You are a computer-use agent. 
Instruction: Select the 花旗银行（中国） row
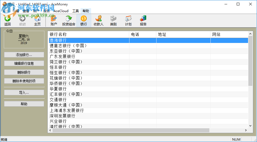[148, 78]
